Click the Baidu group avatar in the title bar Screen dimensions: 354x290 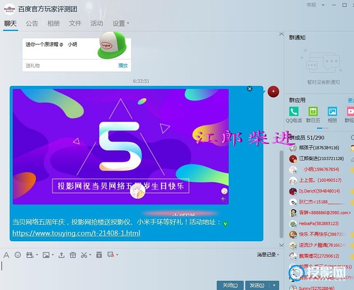[9, 9]
